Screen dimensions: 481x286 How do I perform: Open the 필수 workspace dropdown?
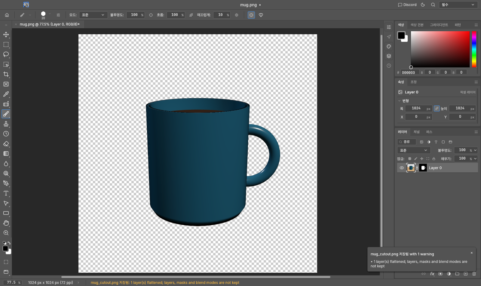coord(458,5)
